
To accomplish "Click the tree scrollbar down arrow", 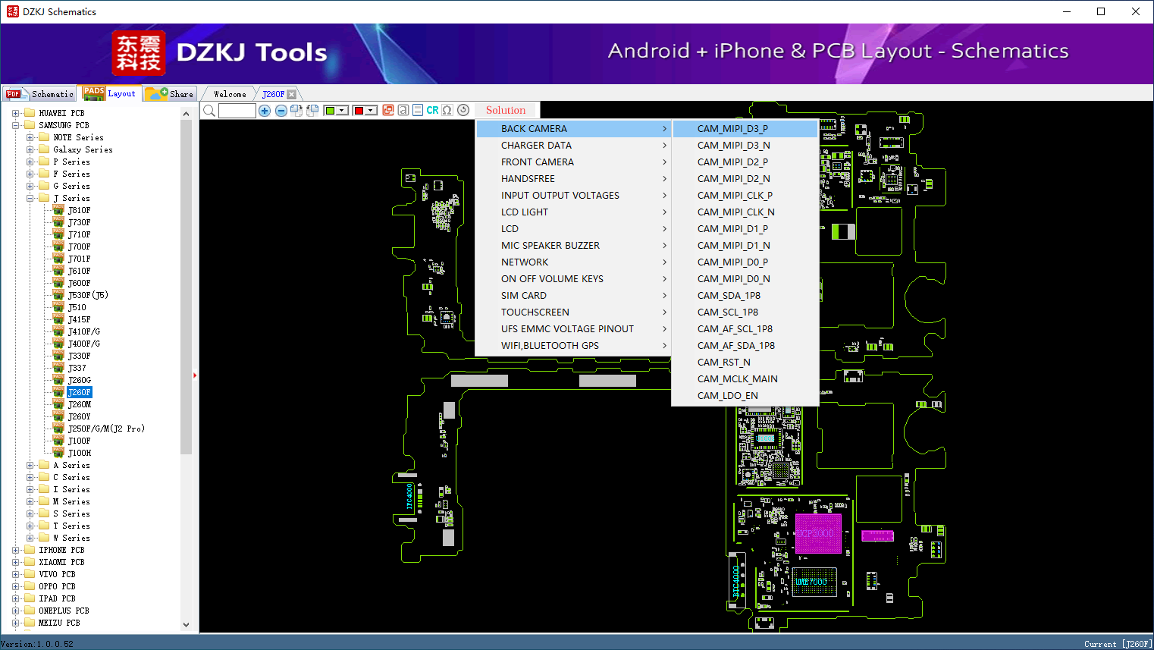I will point(187,625).
